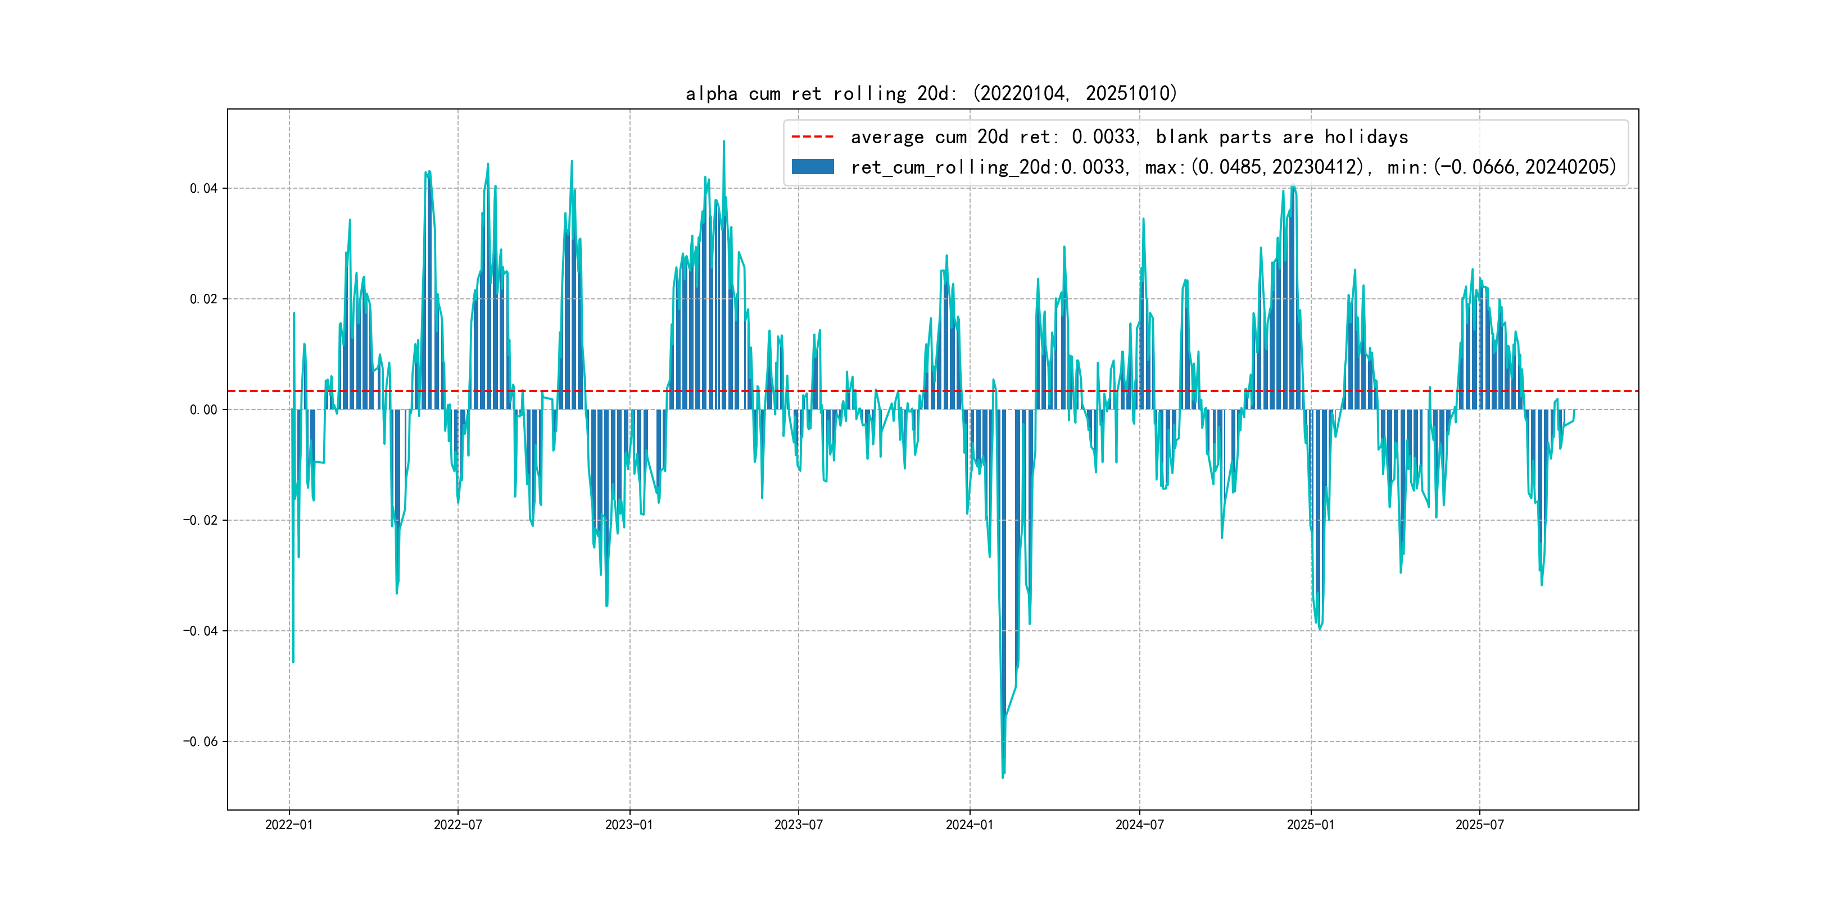Click the 2023-07 x-axis tick label

point(798,825)
